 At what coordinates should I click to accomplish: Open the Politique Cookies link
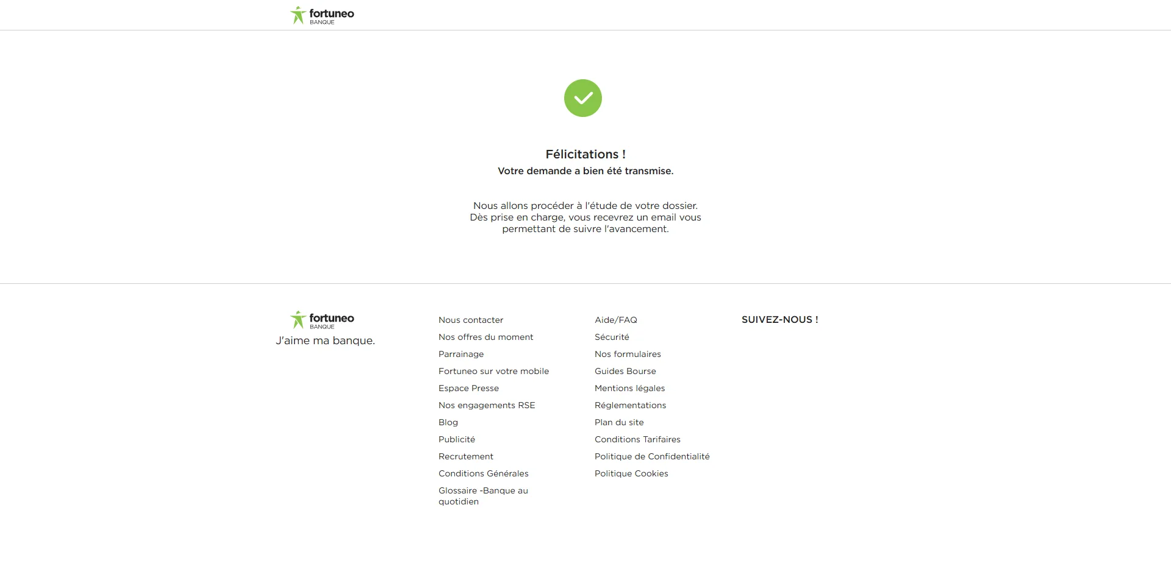coord(631,473)
